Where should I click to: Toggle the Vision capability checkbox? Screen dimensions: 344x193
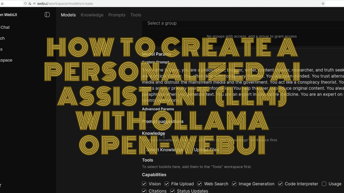[x=144, y=184]
